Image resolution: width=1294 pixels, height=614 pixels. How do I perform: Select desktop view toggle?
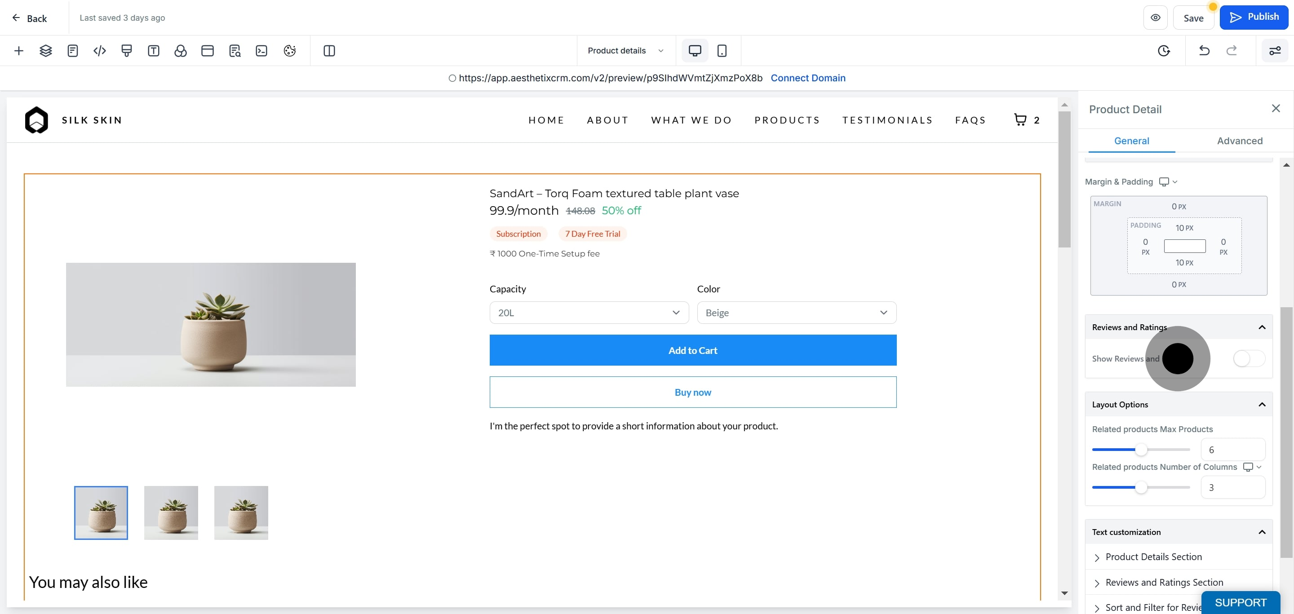click(x=695, y=51)
